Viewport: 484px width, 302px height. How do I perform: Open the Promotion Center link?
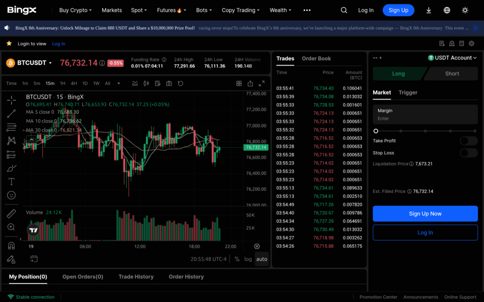tap(378, 297)
